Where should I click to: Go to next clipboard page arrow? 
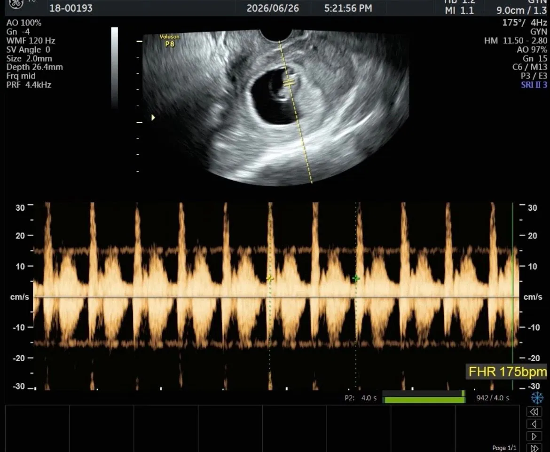534,436
